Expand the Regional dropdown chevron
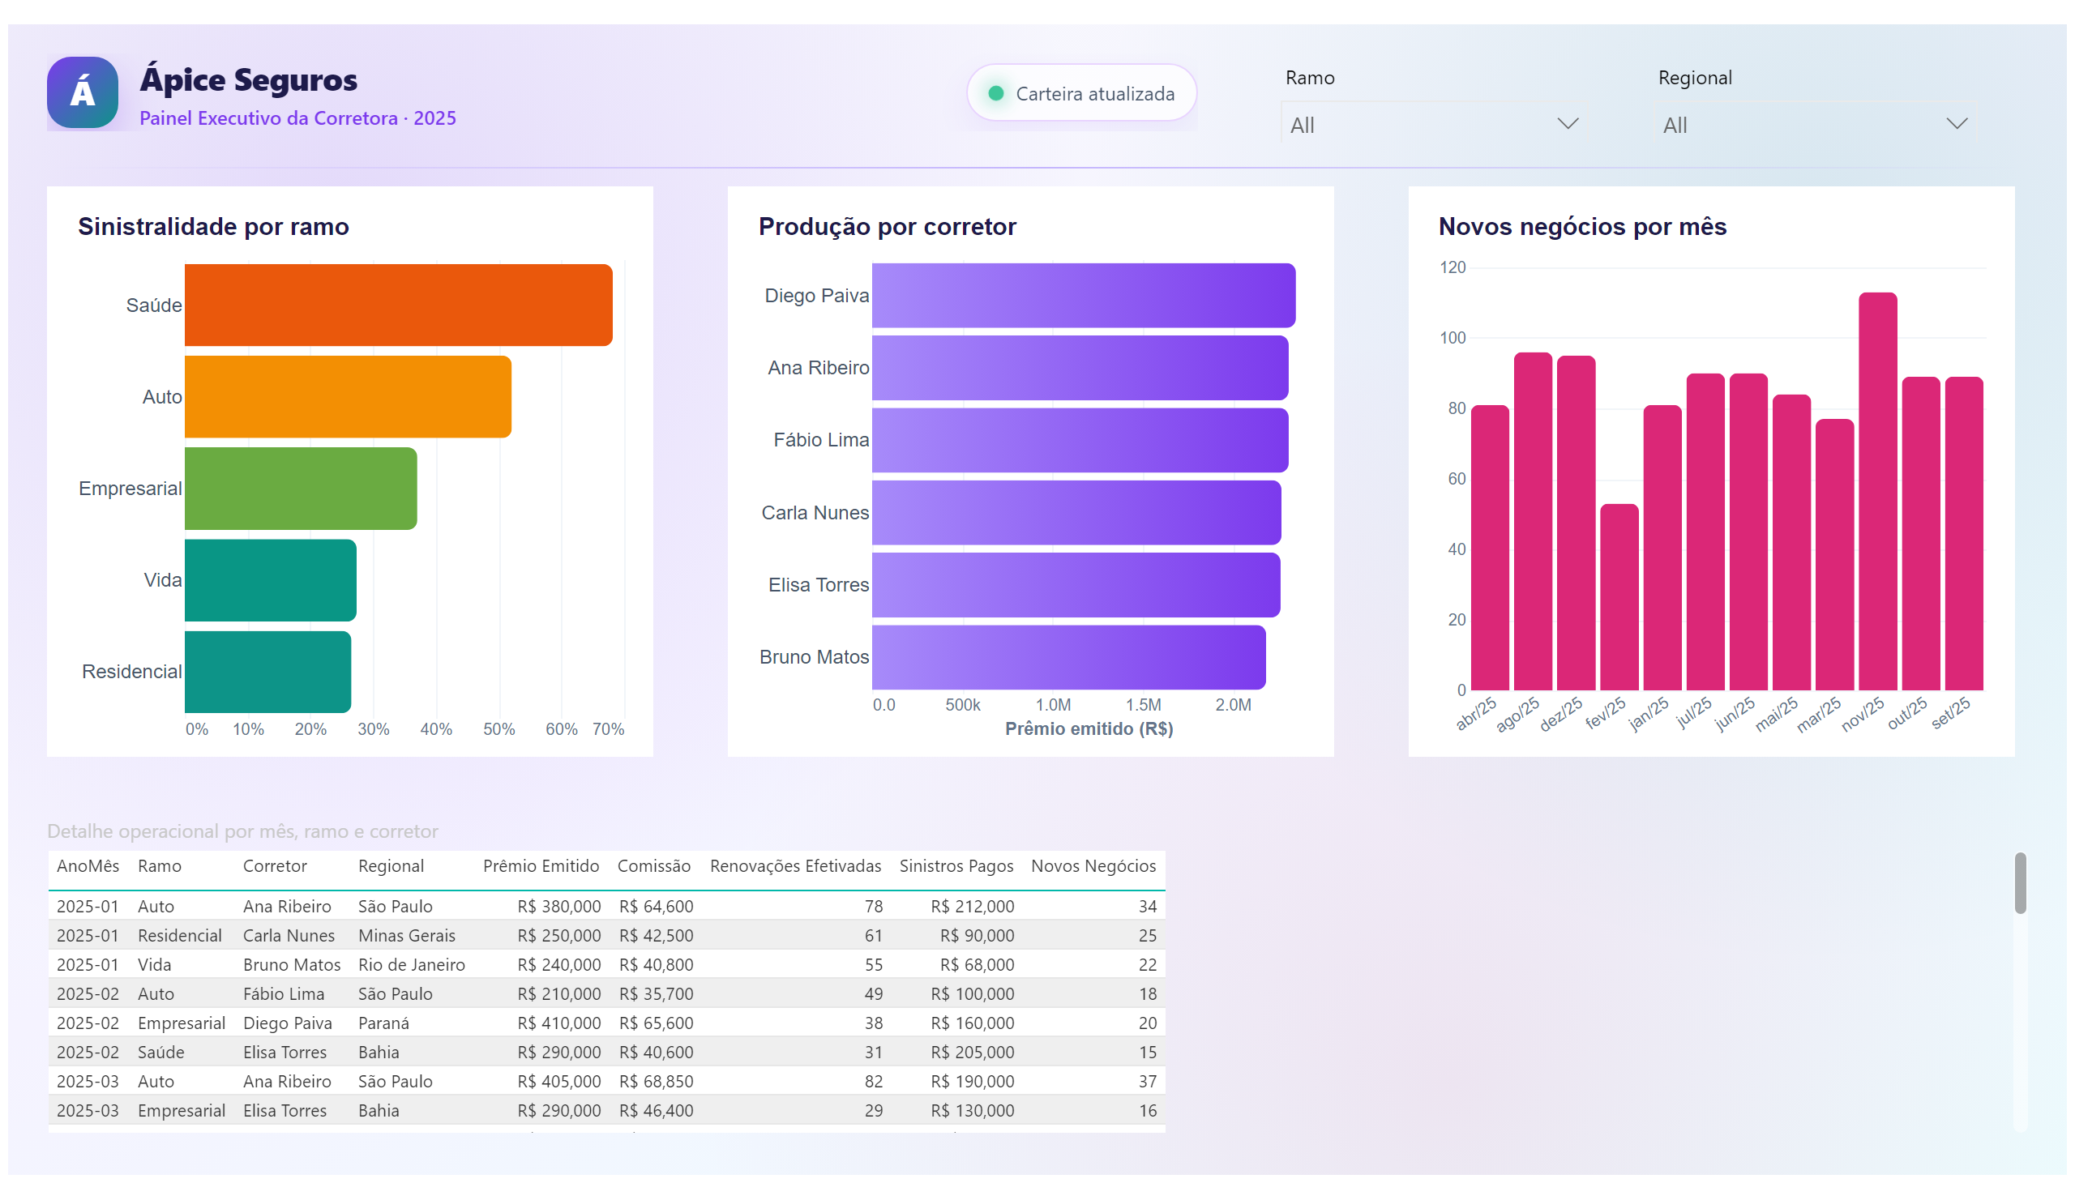This screenshot has width=2075, height=1183. tap(1955, 123)
